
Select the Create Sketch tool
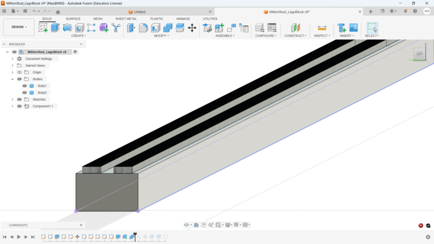click(43, 28)
